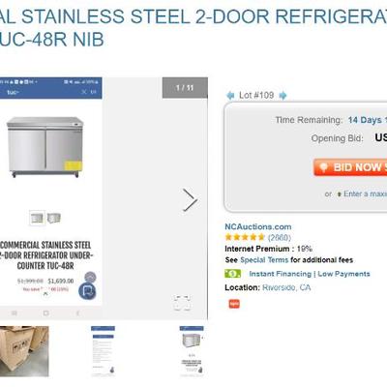The image size is (387, 387).
Task: Click the orange share icon below location
Action: 234,304
